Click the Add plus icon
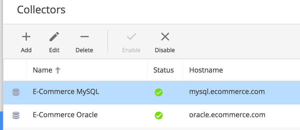This screenshot has width=300, height=130. (26, 37)
